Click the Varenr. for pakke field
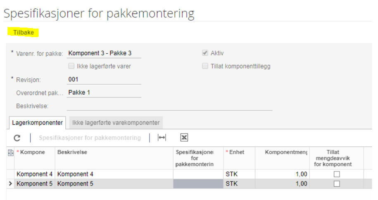 [x=104, y=53]
